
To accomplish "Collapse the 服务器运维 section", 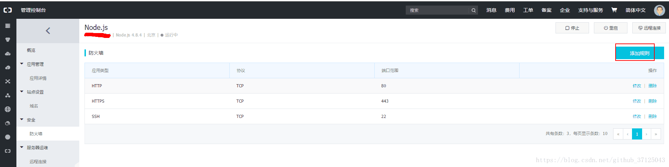I will [22, 147].
